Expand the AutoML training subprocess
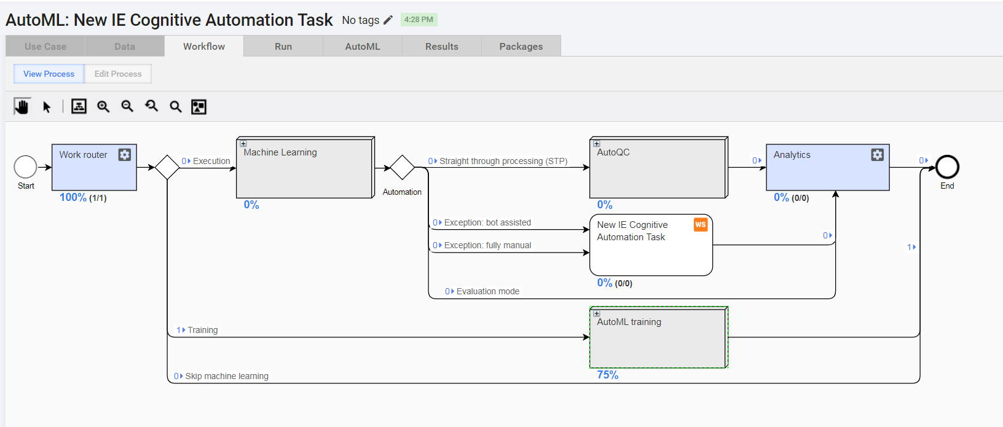The width and height of the screenshot is (1003, 427). click(x=597, y=313)
